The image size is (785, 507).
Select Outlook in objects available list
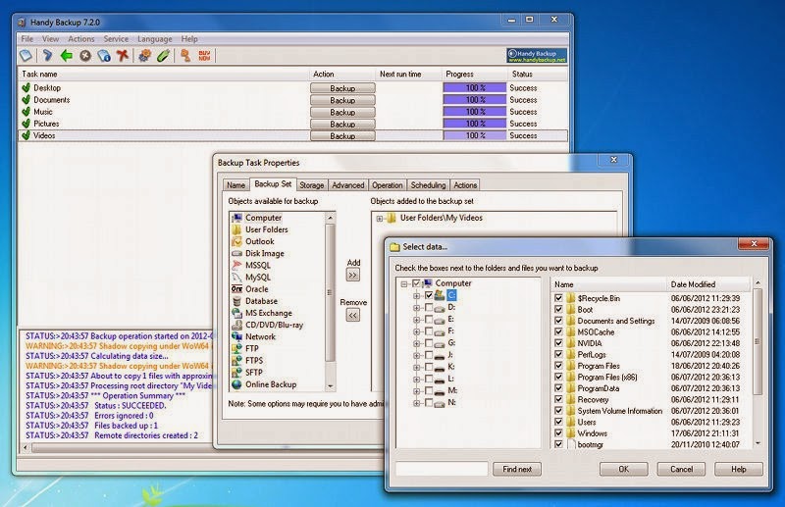259,241
